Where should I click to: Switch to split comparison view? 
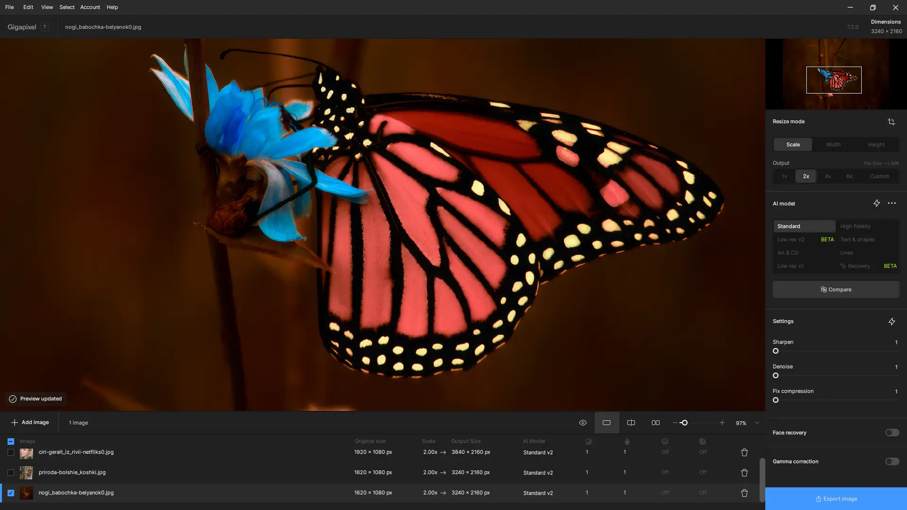click(x=631, y=423)
